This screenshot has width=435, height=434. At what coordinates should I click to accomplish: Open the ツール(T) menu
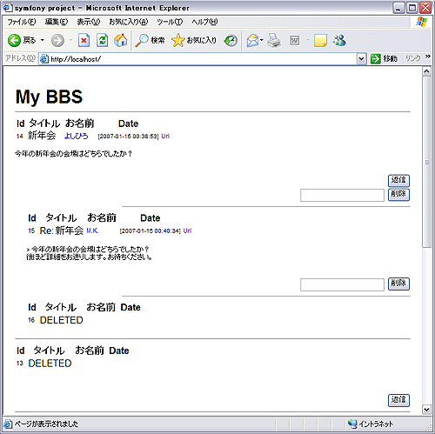[170, 22]
